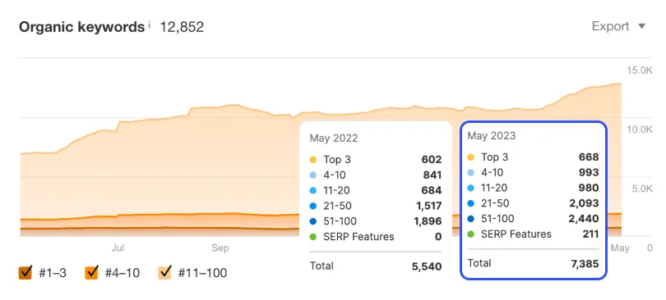Click the 51-100 value 1,896
This screenshot has height=300, width=666.
pos(428,220)
